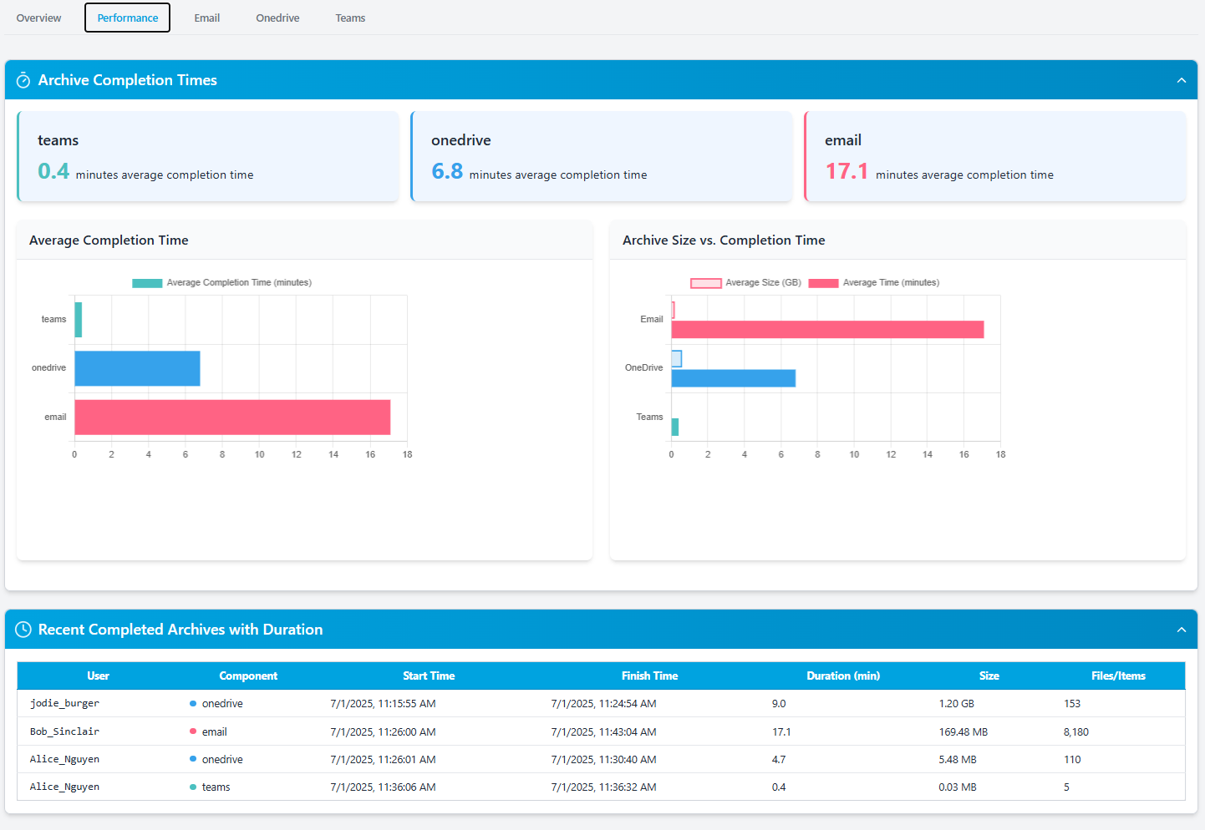Click the pink email bar in Average Completion chart
This screenshot has height=830, width=1205.
[x=232, y=418]
